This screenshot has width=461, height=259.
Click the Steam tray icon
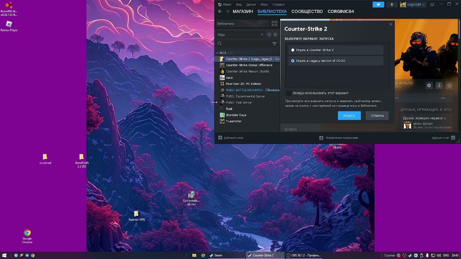pos(410,255)
